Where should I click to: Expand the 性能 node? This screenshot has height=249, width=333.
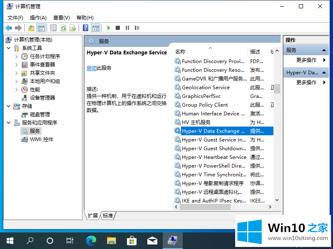16,90
